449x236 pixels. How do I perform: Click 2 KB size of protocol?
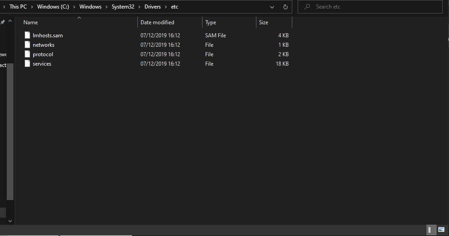pos(283,54)
